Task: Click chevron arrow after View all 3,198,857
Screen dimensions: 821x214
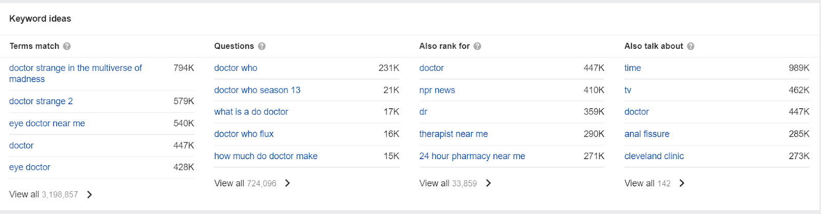Action: pos(89,194)
